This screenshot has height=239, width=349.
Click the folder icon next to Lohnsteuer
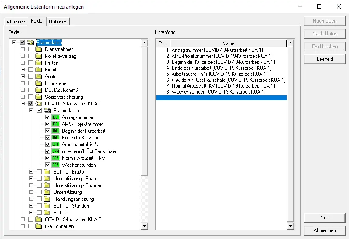click(x=39, y=83)
